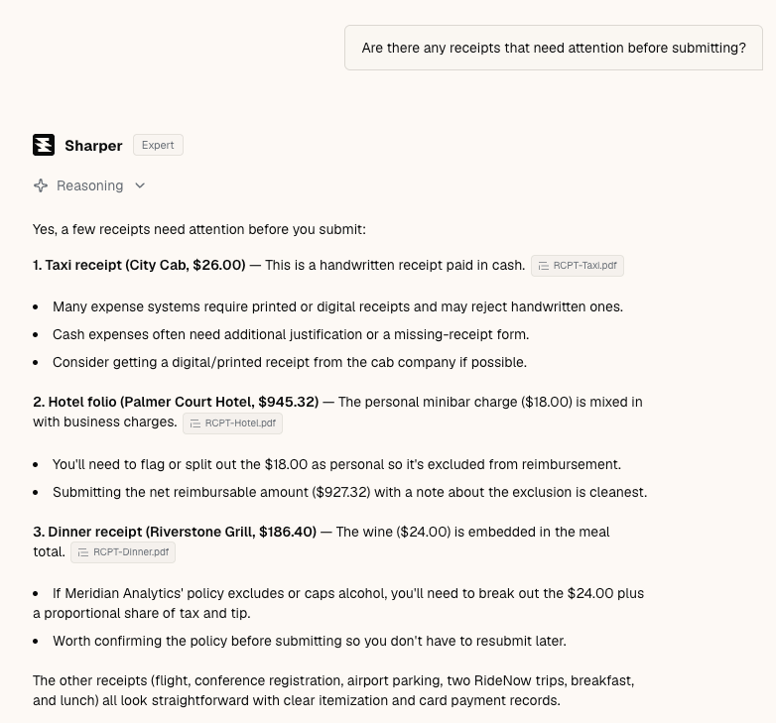Viewport: 776px width, 723px height.
Task: Click the intro sentence about receipts needing attention
Action: coord(198,229)
